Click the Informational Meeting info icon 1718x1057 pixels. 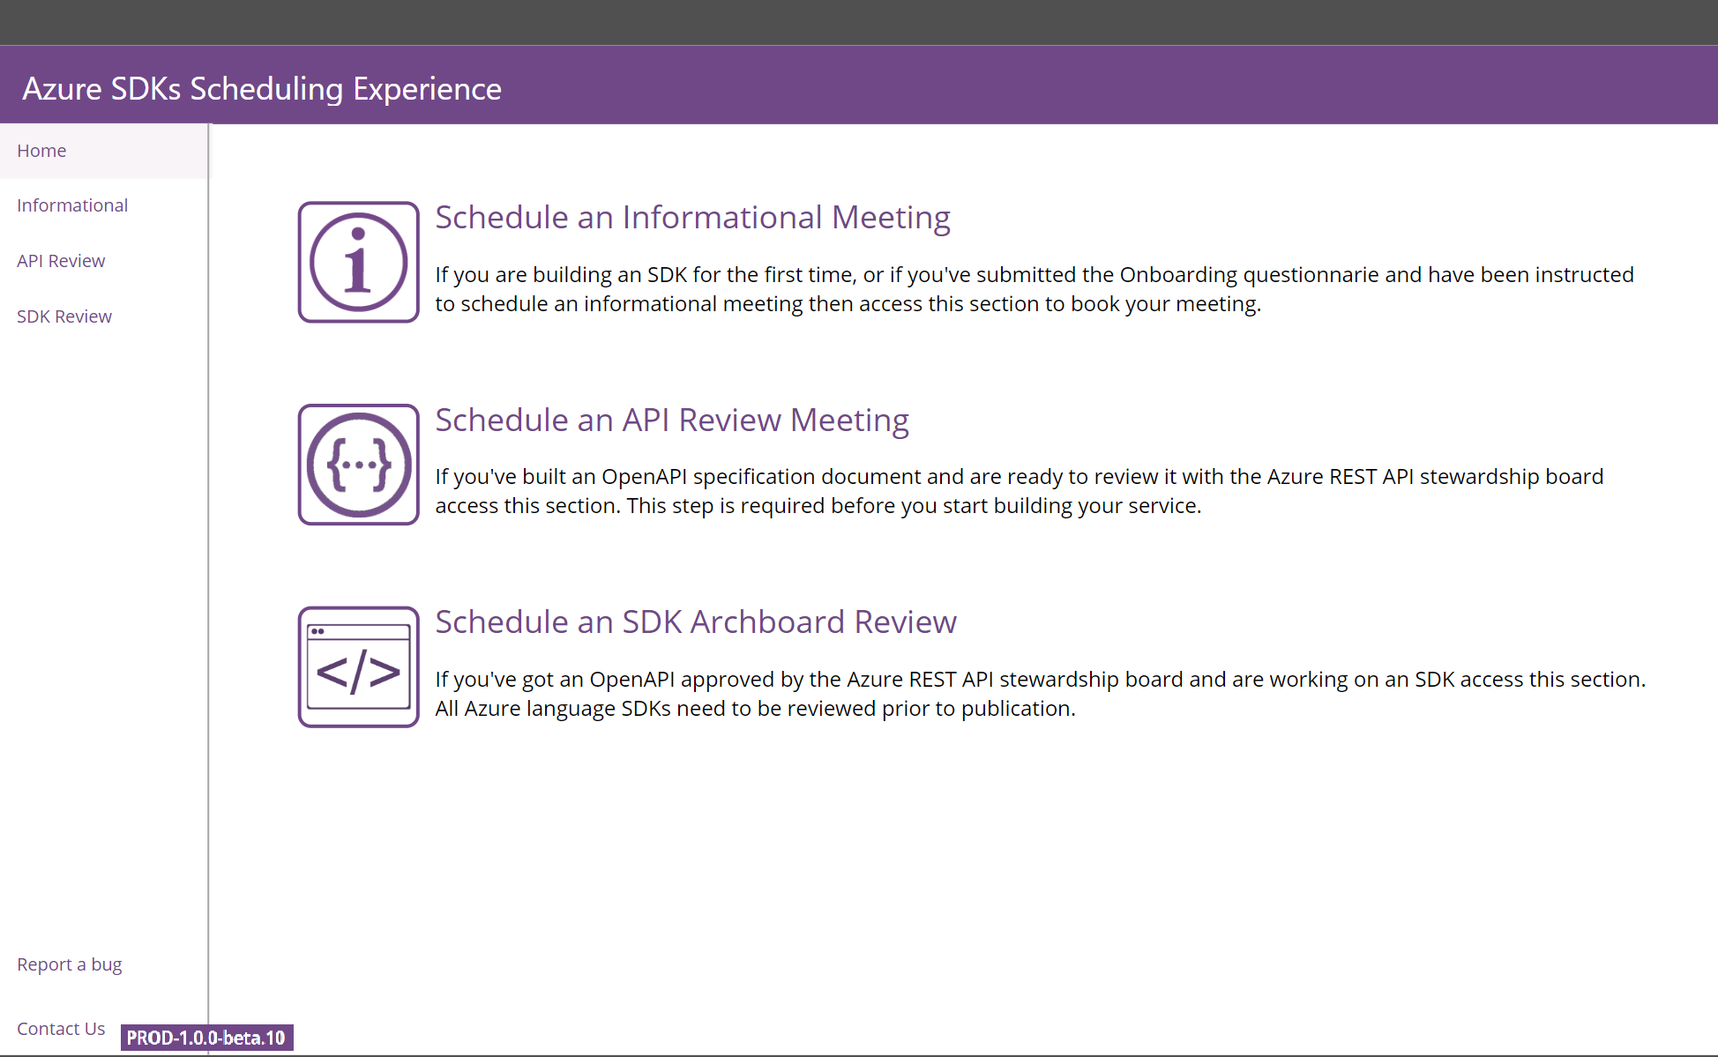point(358,262)
